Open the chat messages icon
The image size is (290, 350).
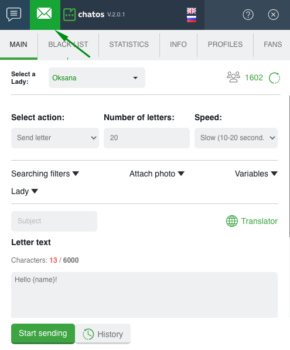14,14
